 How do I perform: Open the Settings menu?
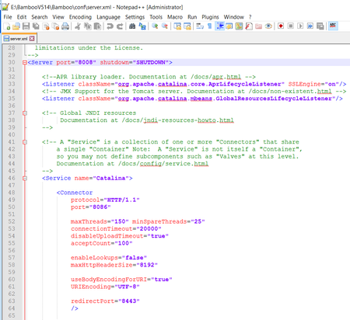click(135, 17)
